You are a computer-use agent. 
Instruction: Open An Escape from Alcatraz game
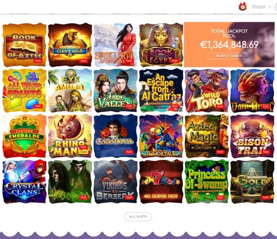click(x=161, y=91)
